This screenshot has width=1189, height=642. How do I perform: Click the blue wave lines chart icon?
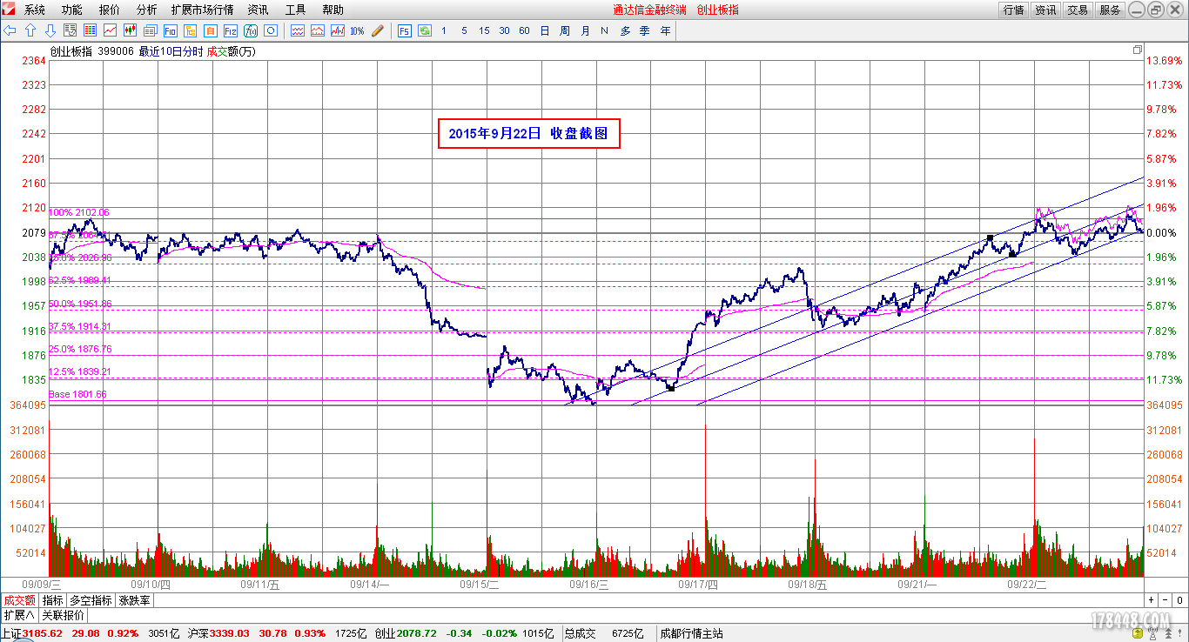pos(297,30)
